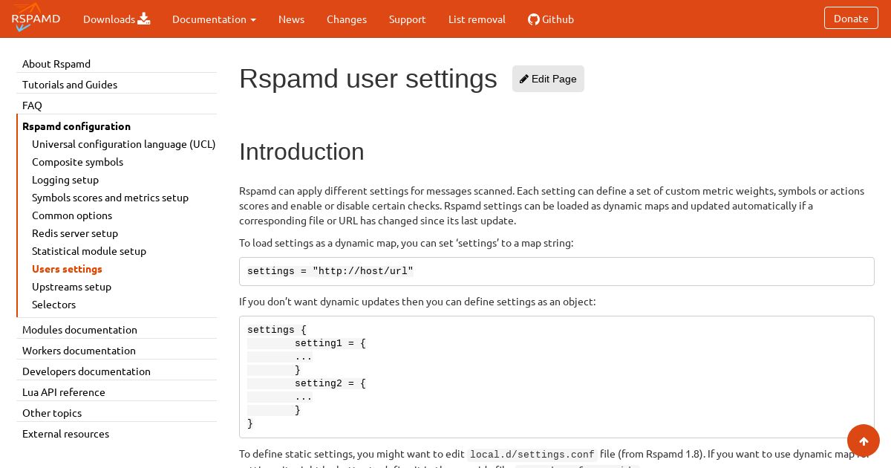Open the FAQ sidebar link
The height and width of the screenshot is (468, 891).
coord(32,105)
